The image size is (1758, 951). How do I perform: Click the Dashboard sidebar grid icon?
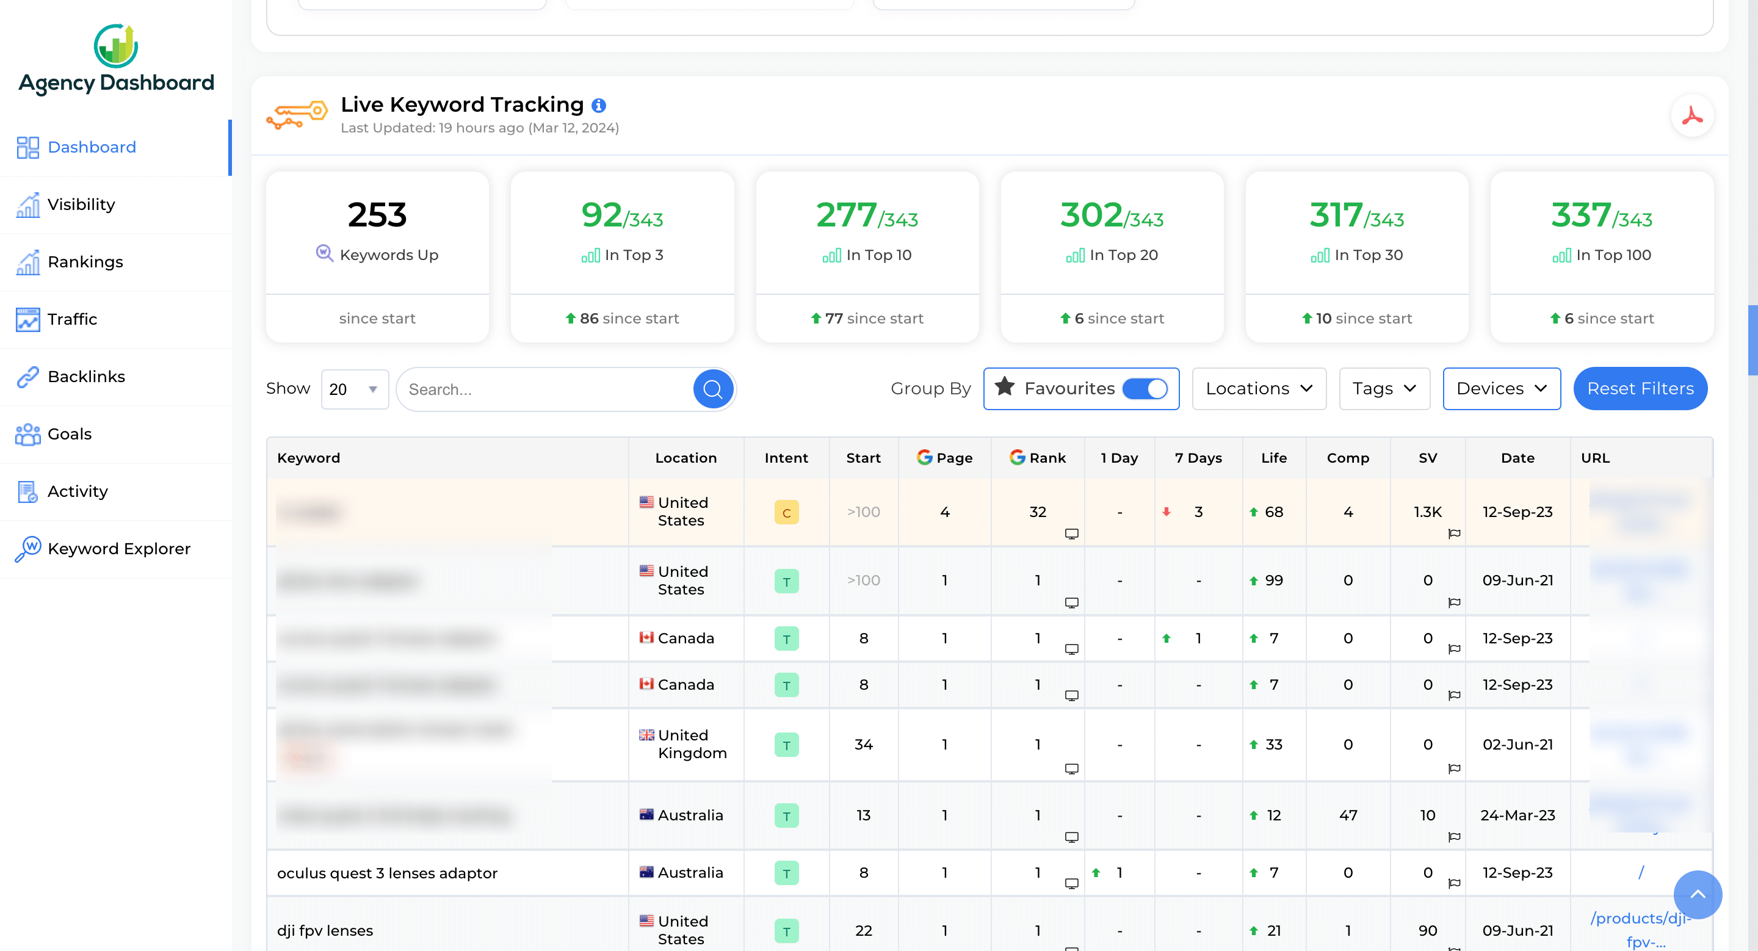(28, 147)
